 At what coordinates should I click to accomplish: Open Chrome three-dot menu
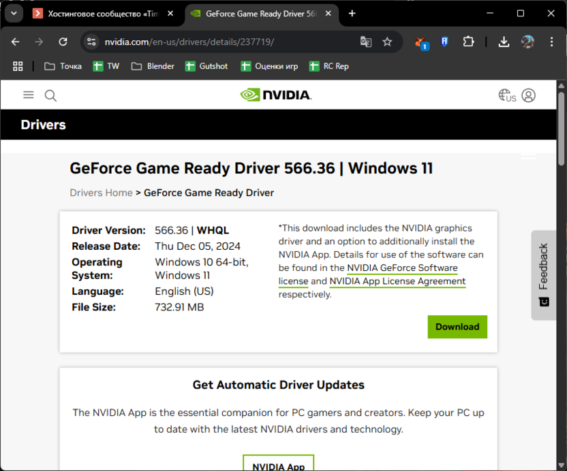(551, 42)
